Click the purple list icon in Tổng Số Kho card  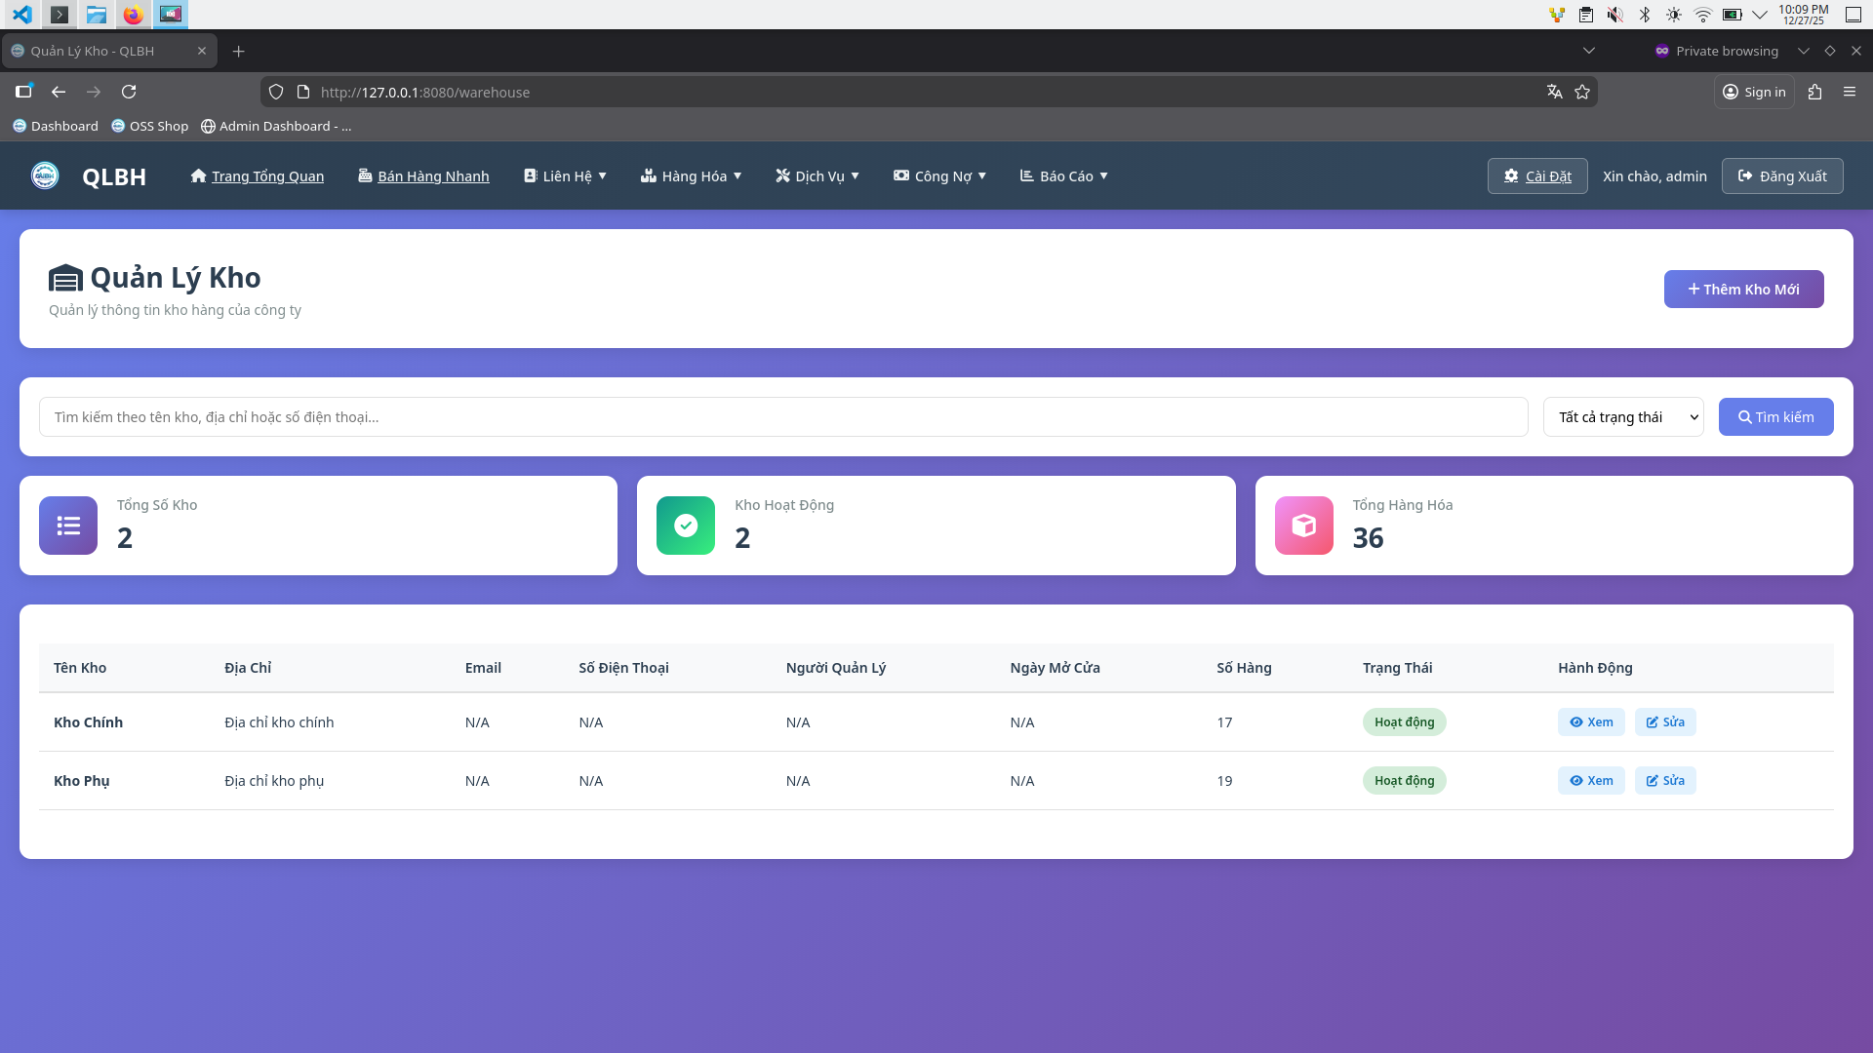click(68, 526)
